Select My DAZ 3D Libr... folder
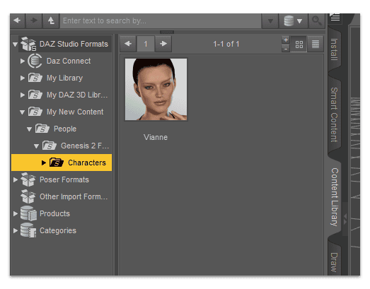370x289 pixels. pos(77,95)
